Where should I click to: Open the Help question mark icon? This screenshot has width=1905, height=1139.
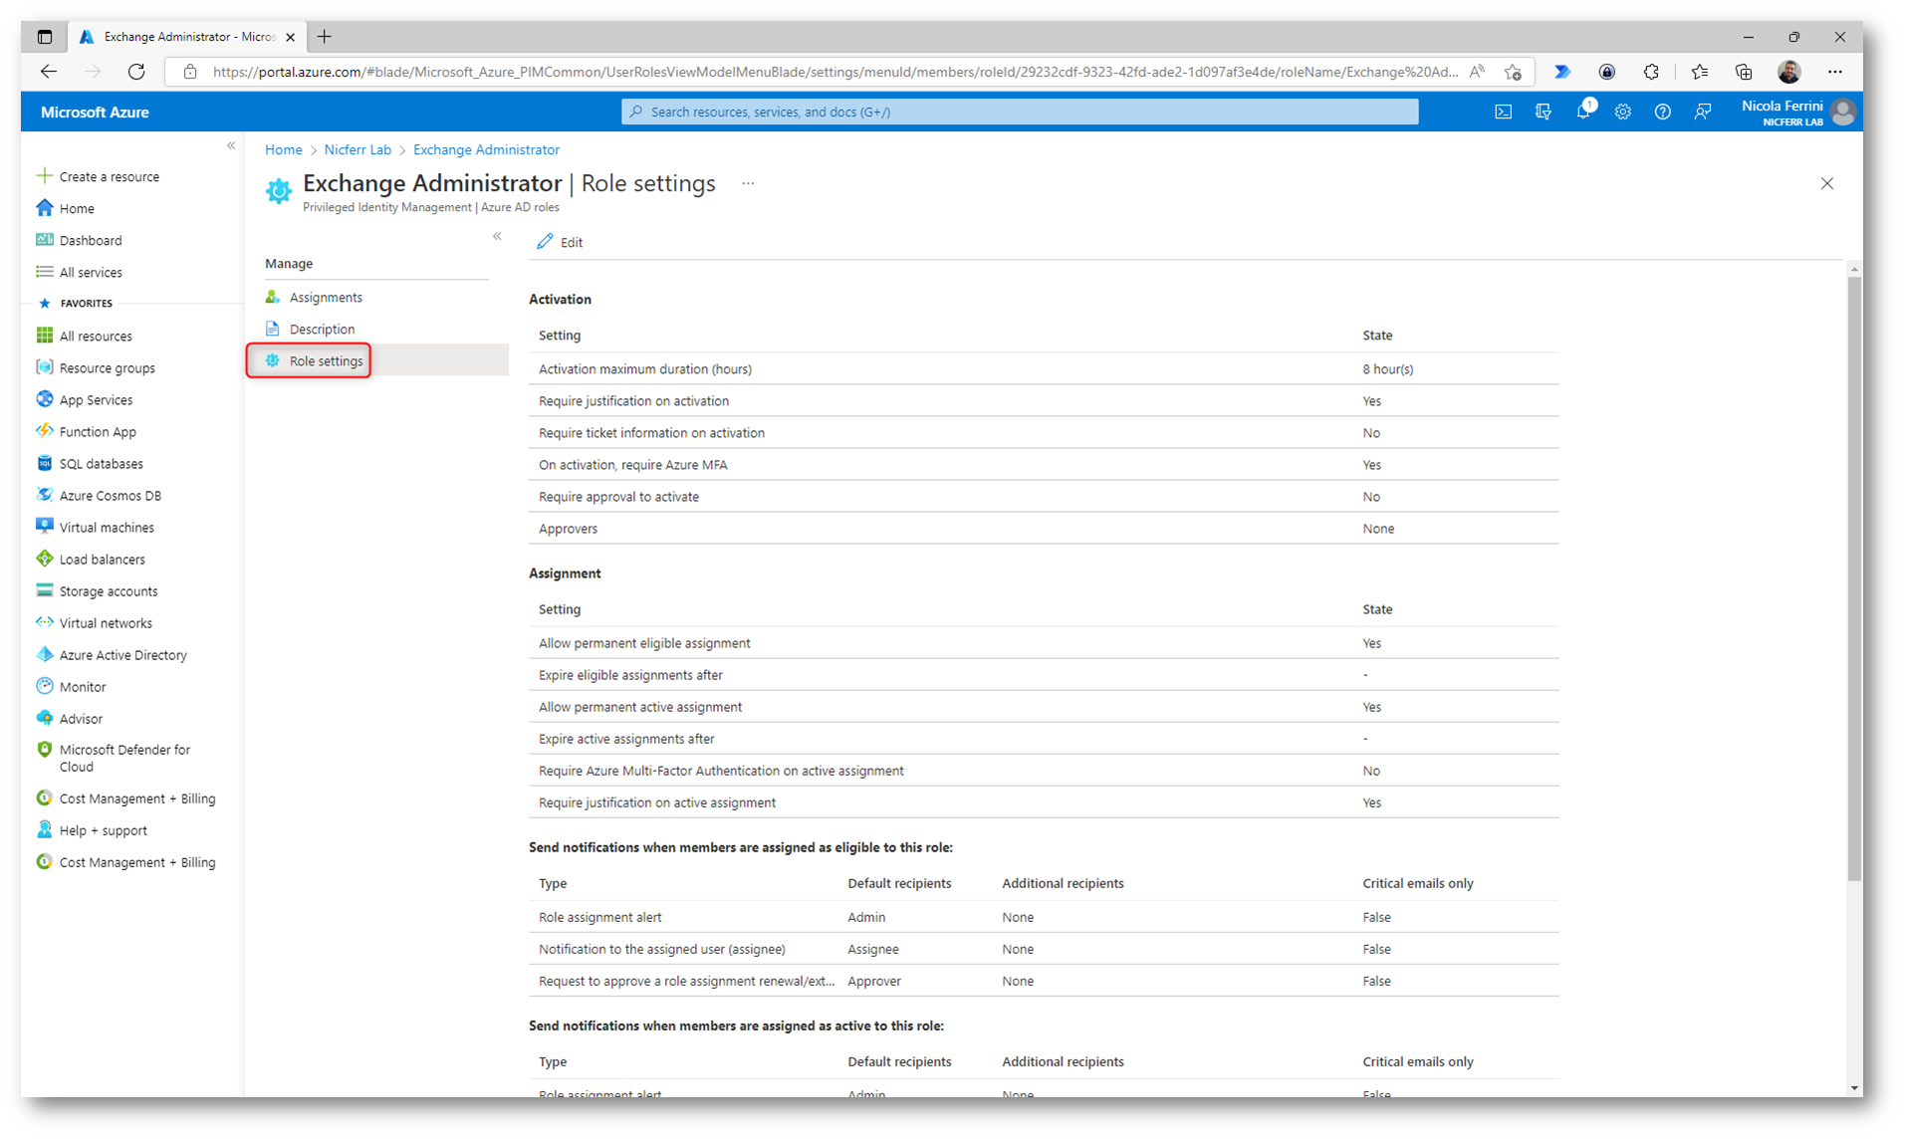point(1663,112)
